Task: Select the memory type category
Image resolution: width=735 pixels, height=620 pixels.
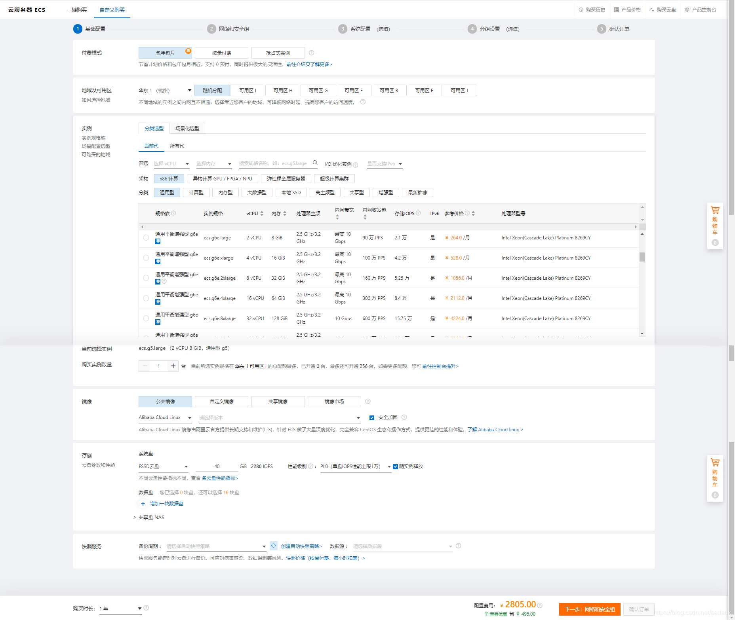Action: tap(225, 193)
